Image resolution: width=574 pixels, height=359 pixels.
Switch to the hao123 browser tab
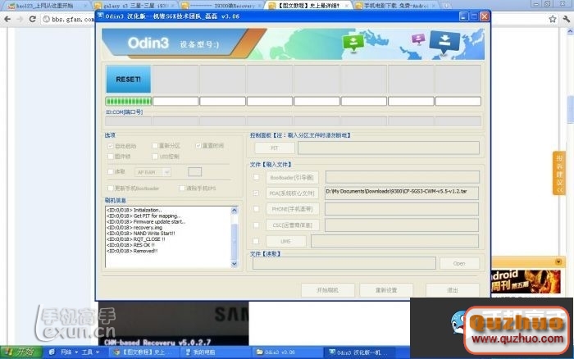coord(47,6)
